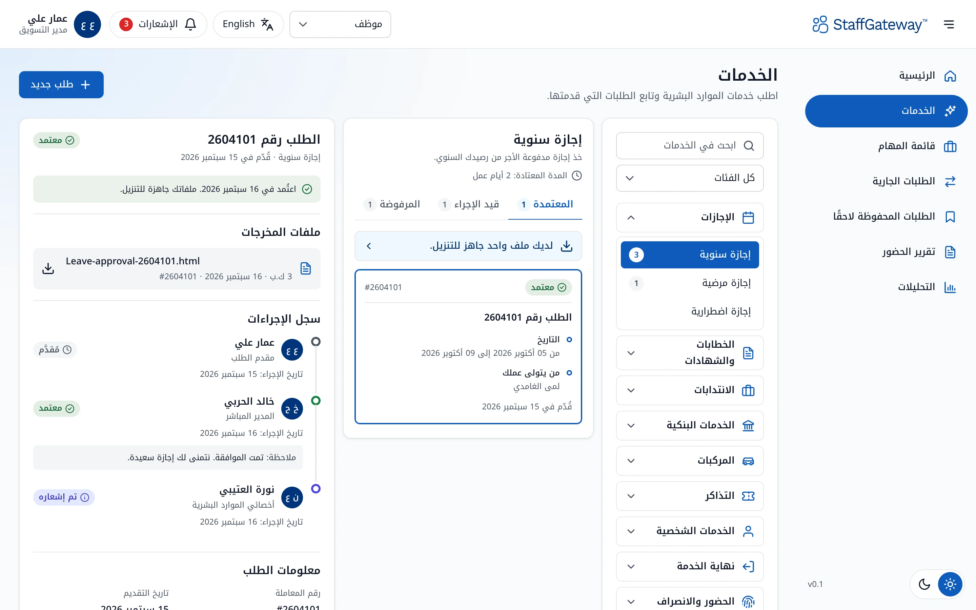Click the ابحث في الخدمات search field
This screenshot has height=610, width=976.
click(690, 146)
